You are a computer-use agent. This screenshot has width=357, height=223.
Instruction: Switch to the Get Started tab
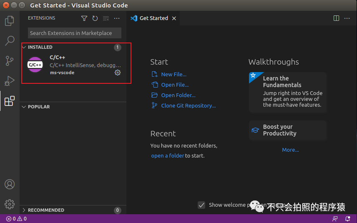[x=153, y=18]
